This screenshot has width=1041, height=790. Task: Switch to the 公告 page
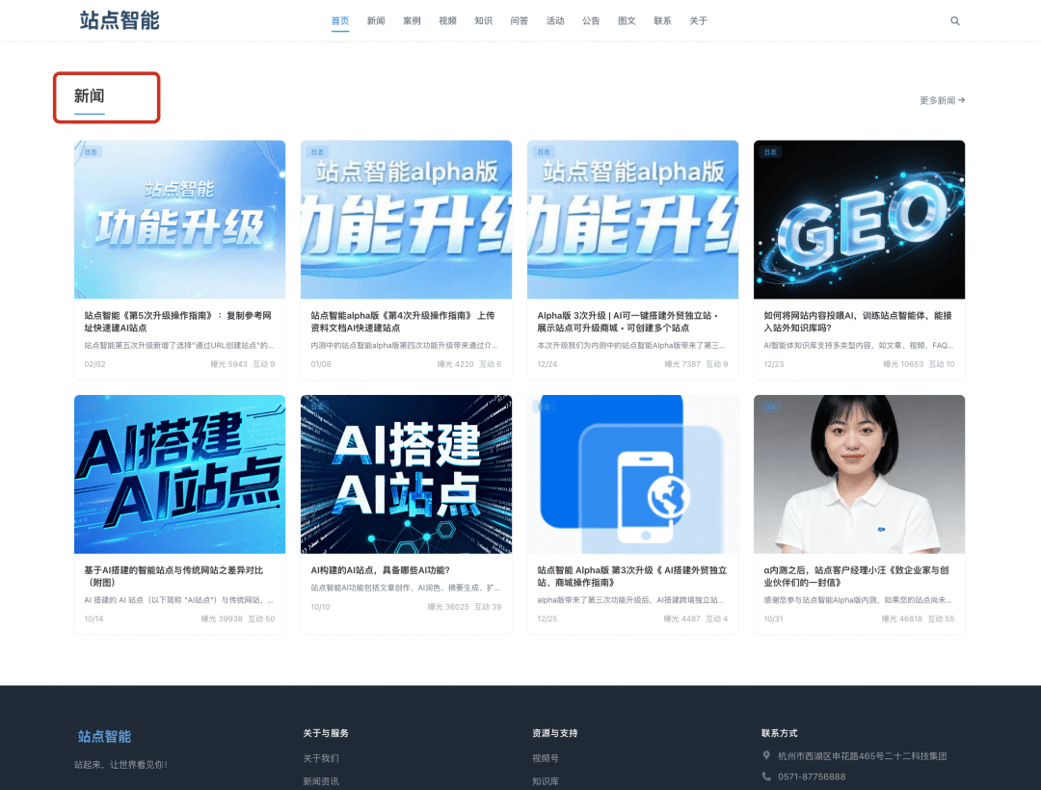tap(591, 21)
